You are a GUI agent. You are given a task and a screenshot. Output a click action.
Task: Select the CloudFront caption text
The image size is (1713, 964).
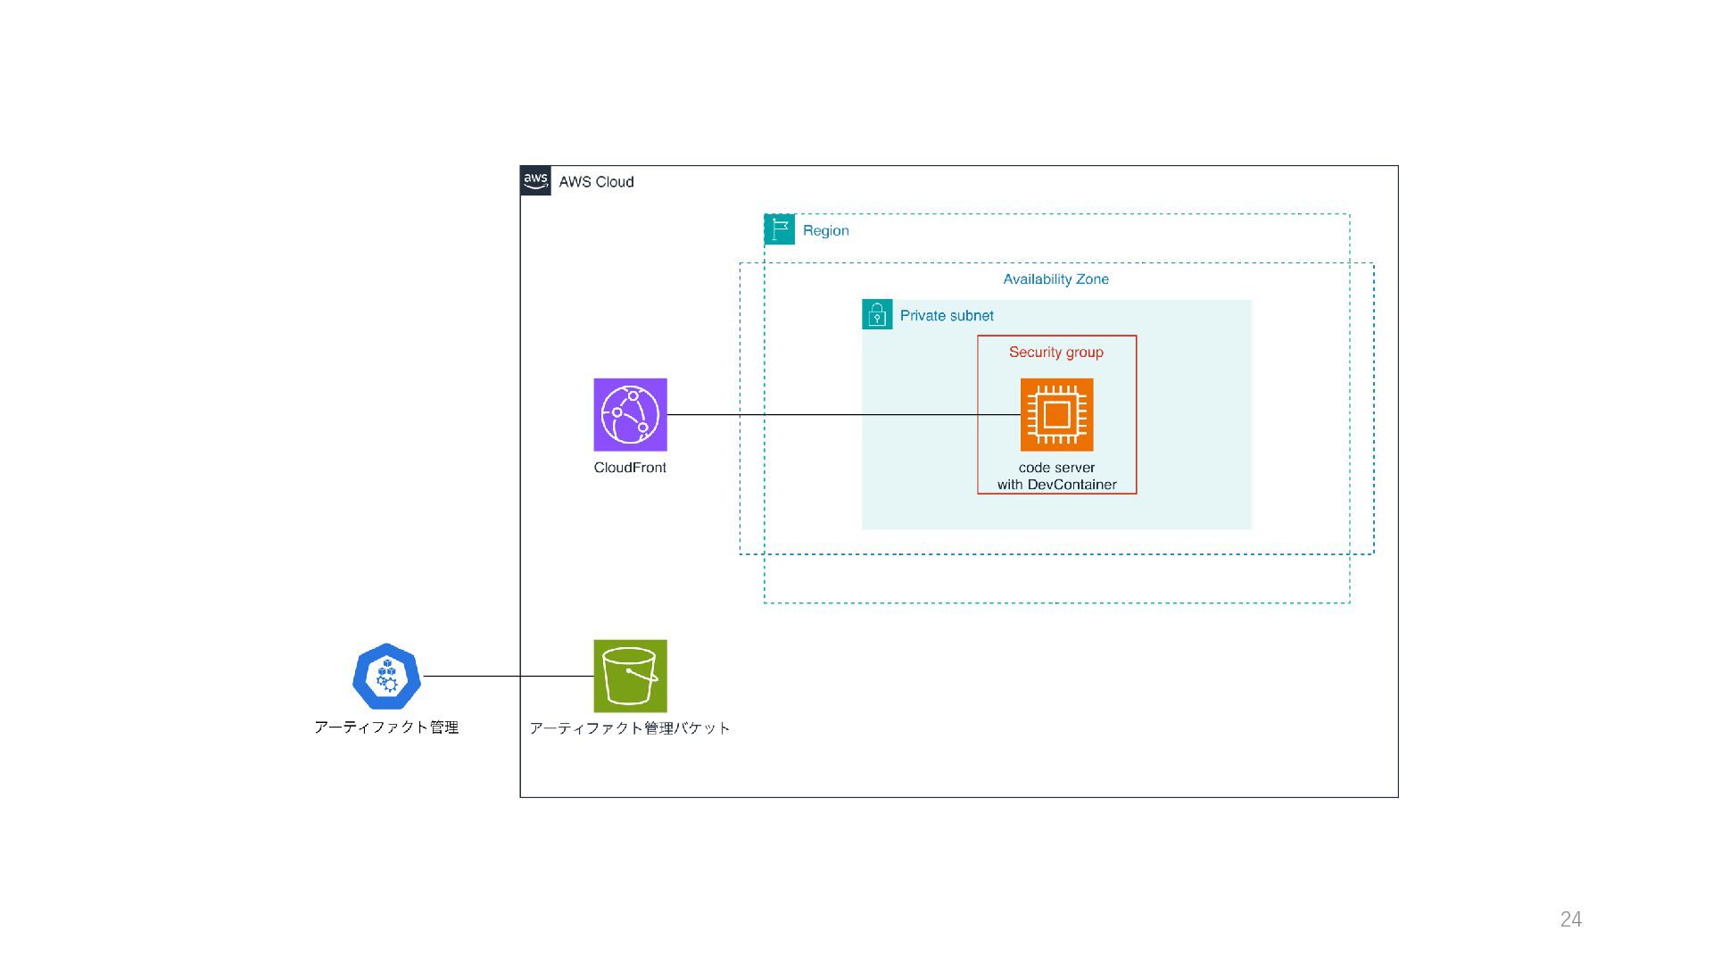tap(630, 468)
